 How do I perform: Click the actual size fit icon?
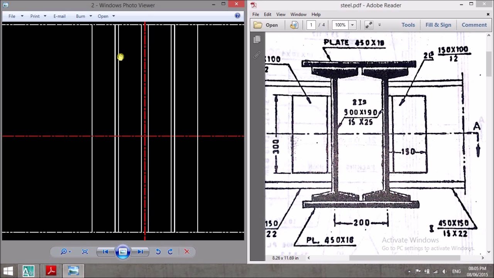click(x=85, y=252)
